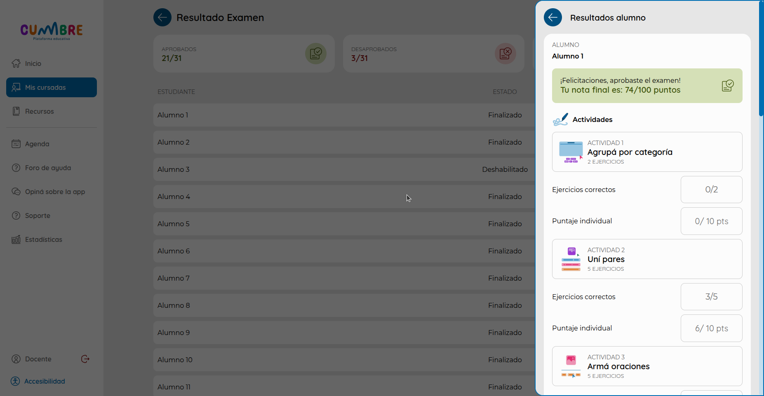764x396 pixels.
Task: Click the back arrow in Resultados alumno panel
Action: (x=552, y=17)
